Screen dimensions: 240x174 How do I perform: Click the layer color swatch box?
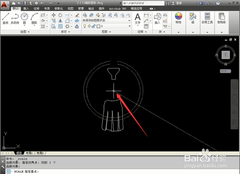click(98, 26)
